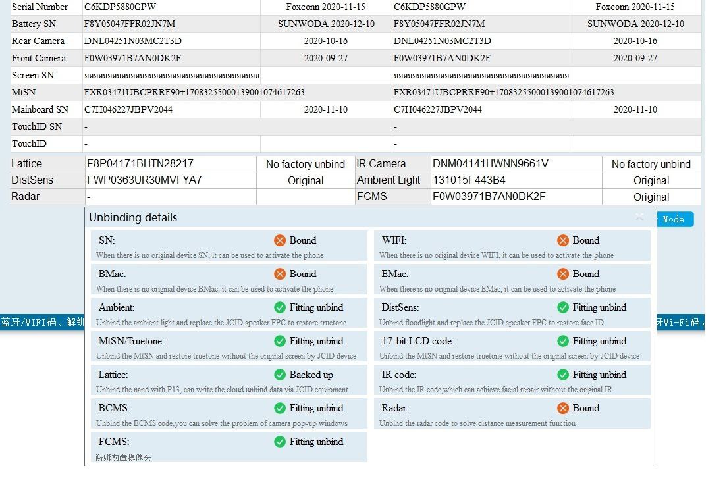Click the green check icon for Ambient
Screen dimensions: 727x495
(x=280, y=307)
